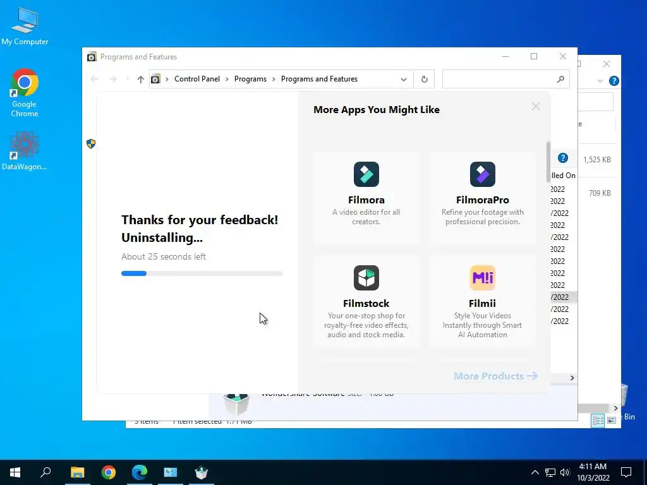Open Control Panel taskbar item

(171, 472)
